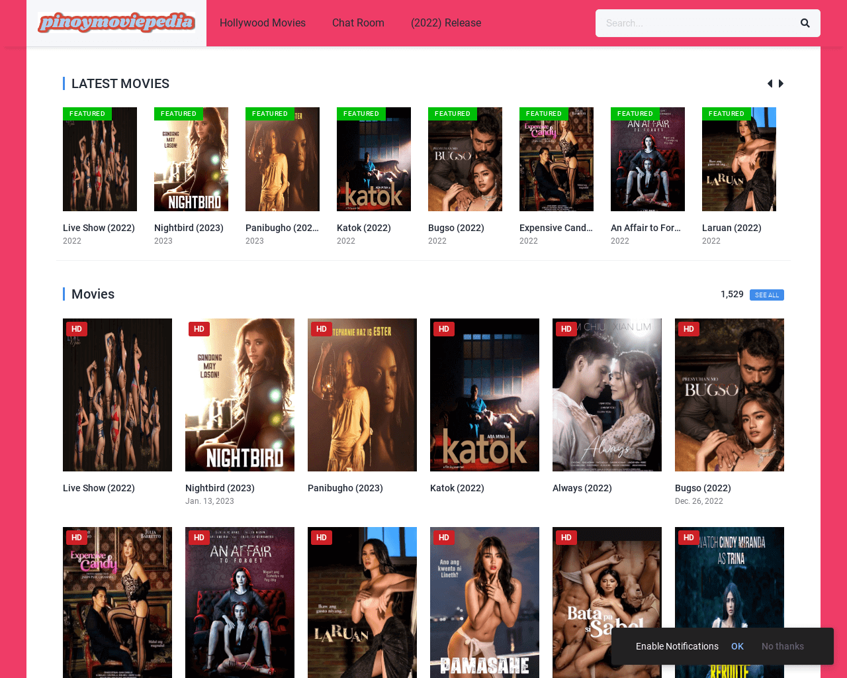This screenshot has width=847, height=678.
Task: Open the An Affair to Forget carousel poster
Action: 647,160
